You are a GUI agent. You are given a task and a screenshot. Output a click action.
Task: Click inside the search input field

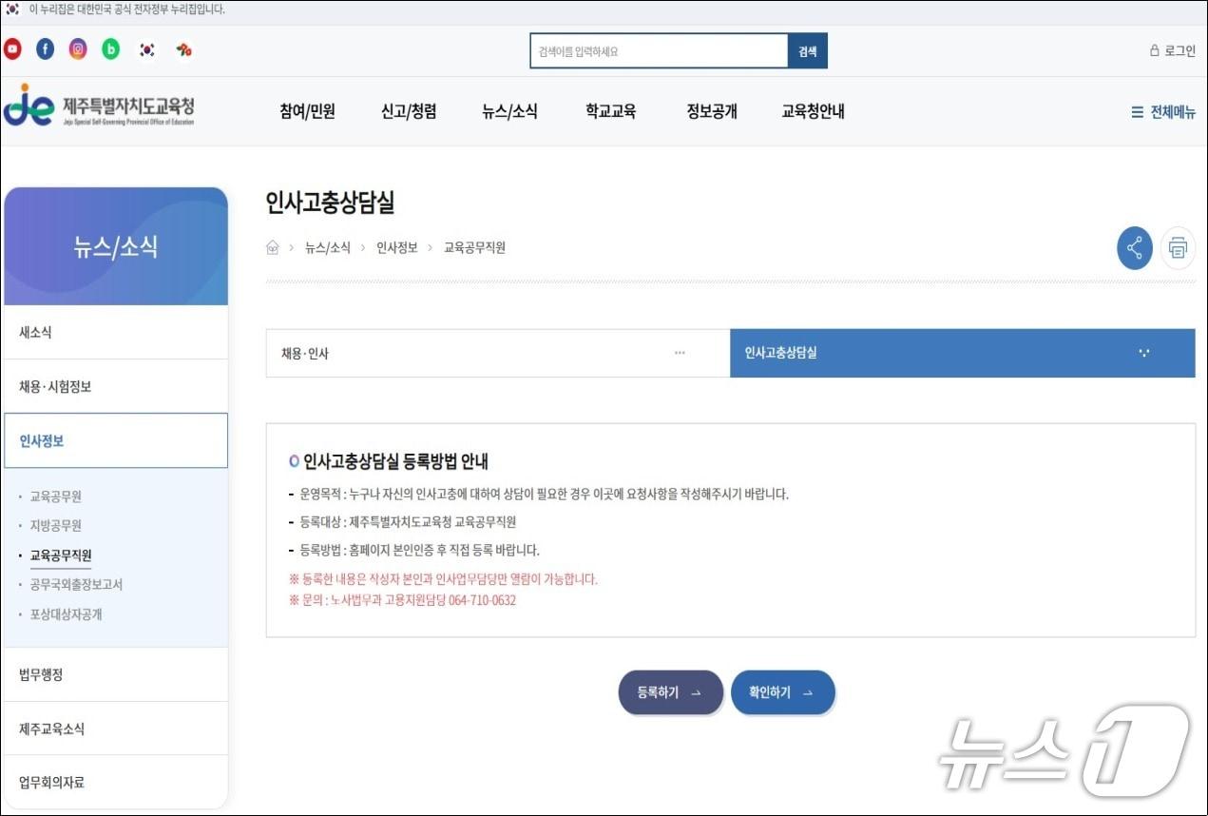click(x=659, y=50)
